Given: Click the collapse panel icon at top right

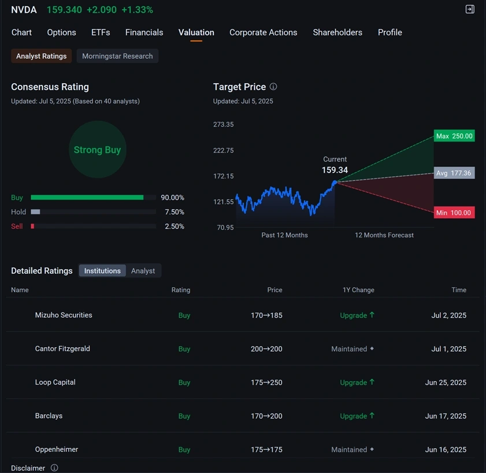Looking at the screenshot, I should click(x=470, y=9).
